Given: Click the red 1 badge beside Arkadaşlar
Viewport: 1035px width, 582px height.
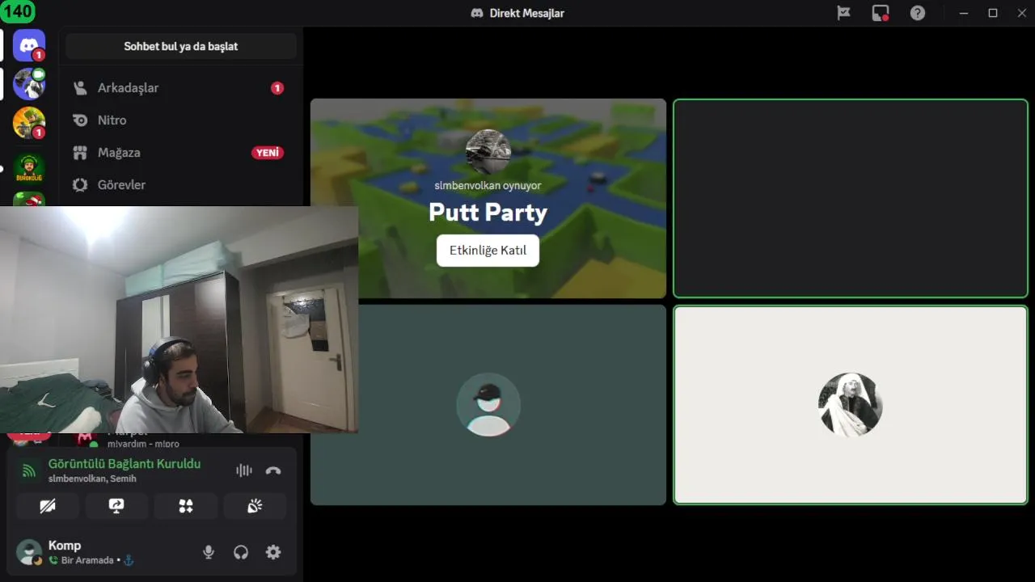Looking at the screenshot, I should click(x=277, y=88).
